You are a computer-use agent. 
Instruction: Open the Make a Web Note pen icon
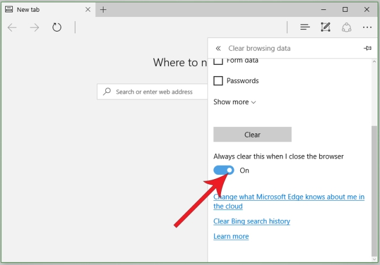pyautogui.click(x=326, y=27)
